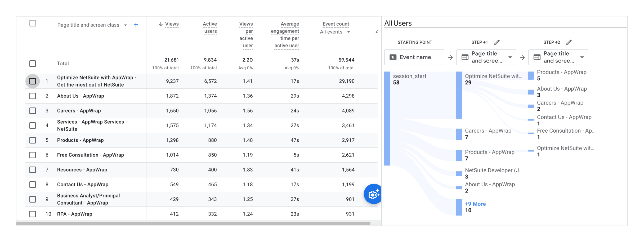The height and width of the screenshot is (242, 644).
Task: Click the STEP +1 page title node icon
Action: [x=465, y=57]
